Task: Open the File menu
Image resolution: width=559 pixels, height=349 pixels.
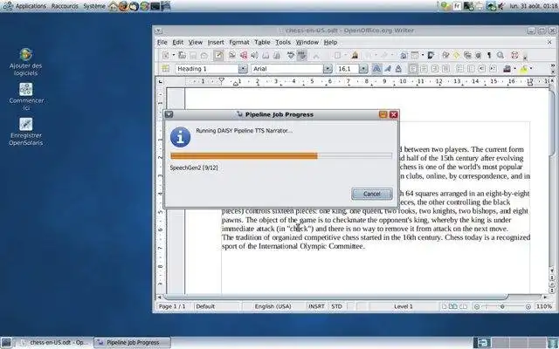Action: 162,42
